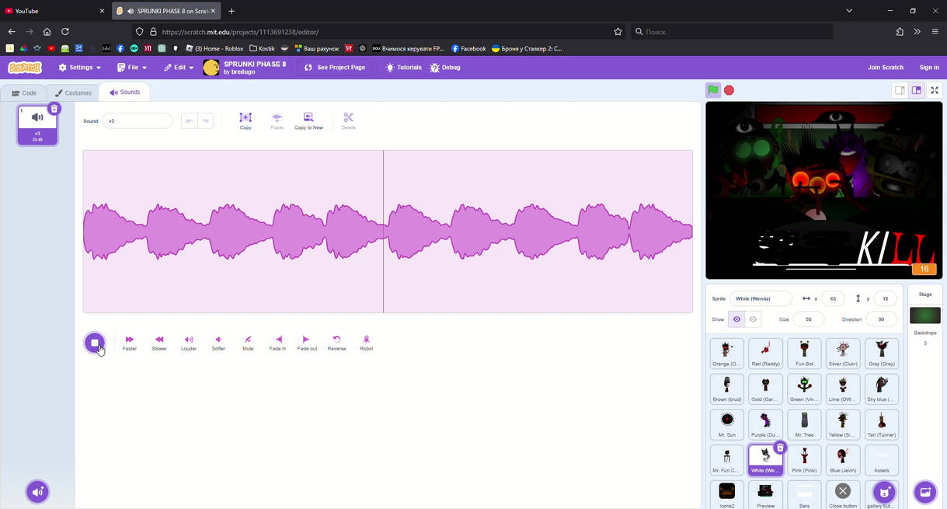
Task: Expand the browser toolbar overflow chevron
Action: pos(917,32)
